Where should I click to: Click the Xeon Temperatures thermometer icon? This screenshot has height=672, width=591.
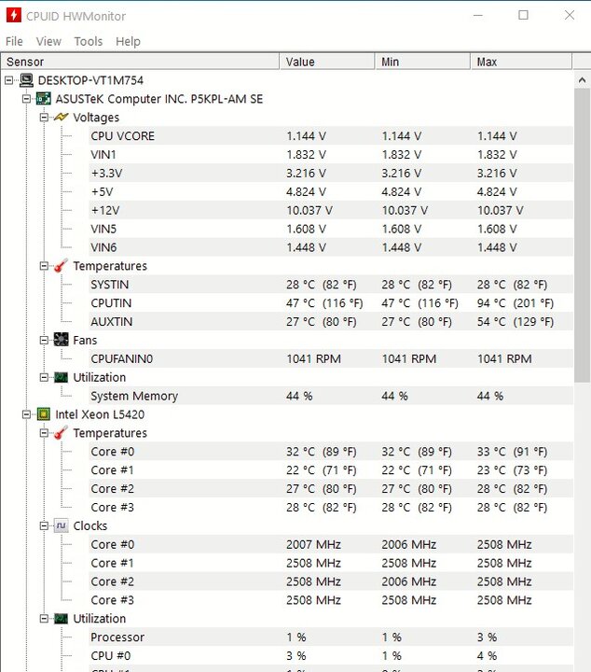[62, 433]
